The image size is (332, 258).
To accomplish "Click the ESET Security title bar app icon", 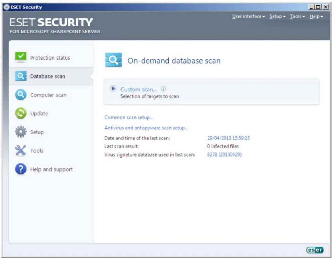I will tap(7, 7).
